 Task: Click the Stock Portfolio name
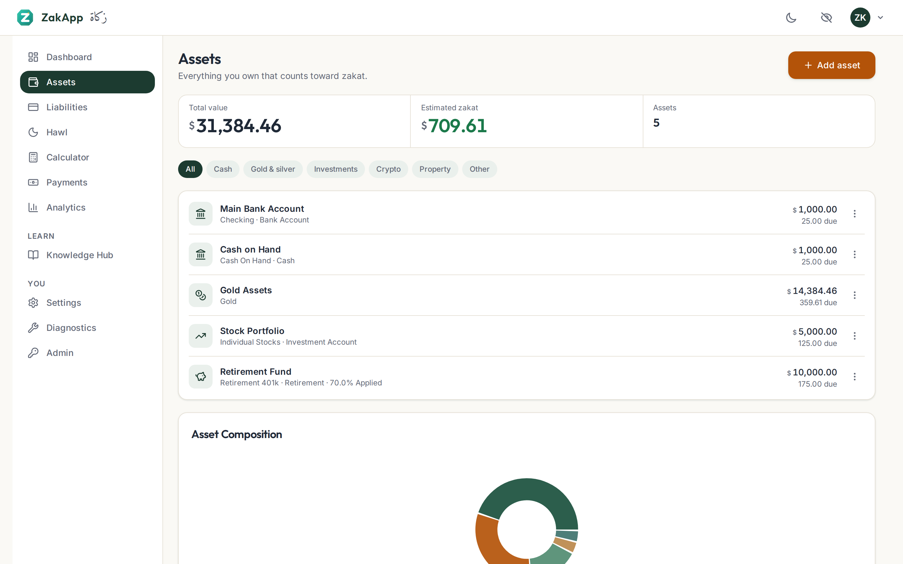point(252,331)
